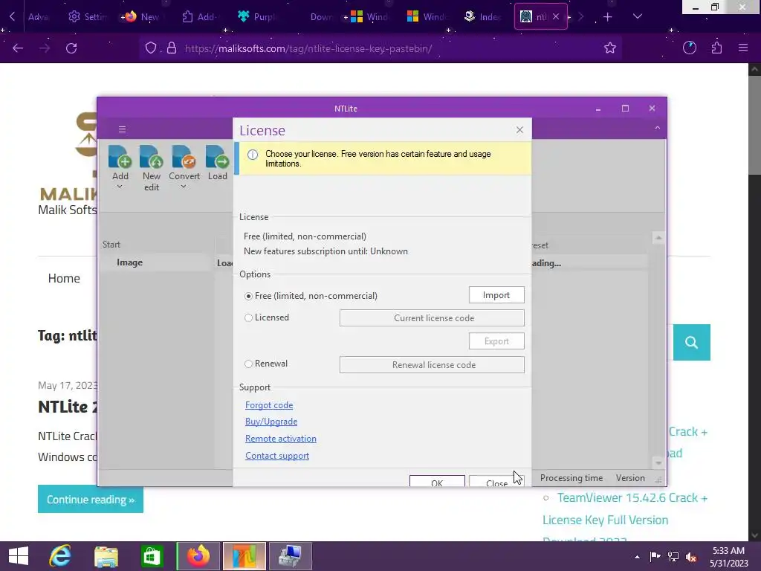Click the webpage search magnifier button

tap(692, 342)
